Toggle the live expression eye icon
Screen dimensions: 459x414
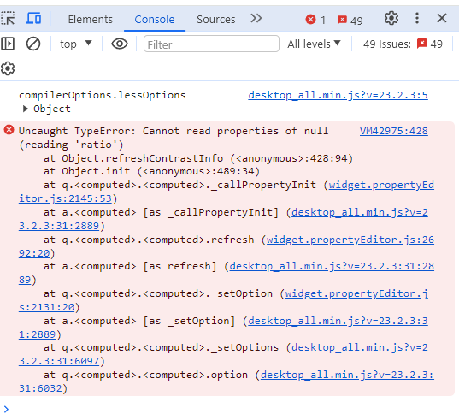click(120, 44)
